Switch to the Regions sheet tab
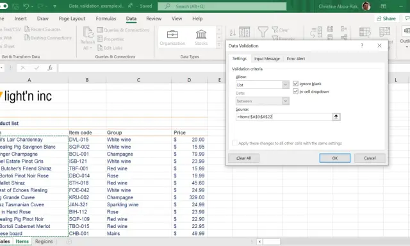This screenshot has width=410, height=246. pyautogui.click(x=44, y=242)
